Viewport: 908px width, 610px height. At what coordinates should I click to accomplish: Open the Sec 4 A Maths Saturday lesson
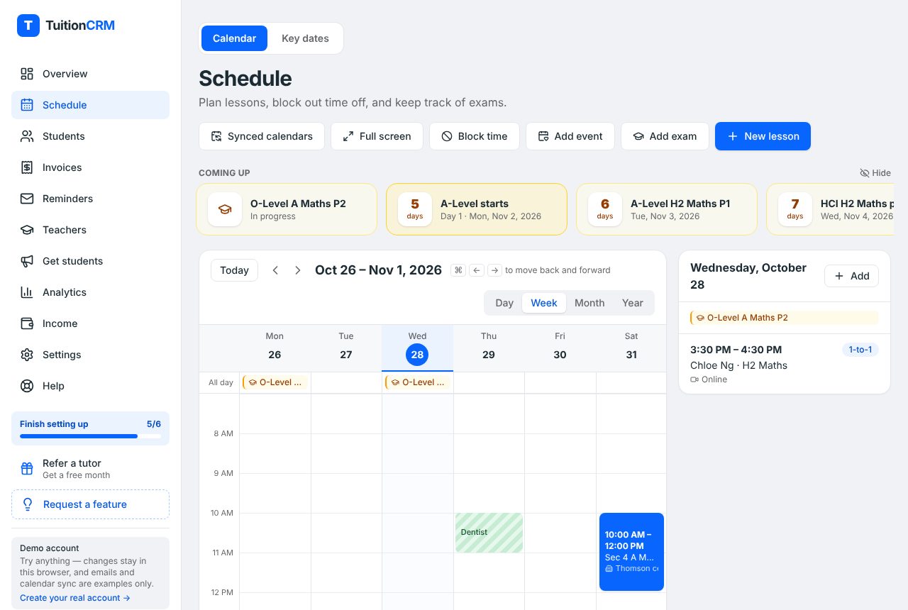[631, 552]
